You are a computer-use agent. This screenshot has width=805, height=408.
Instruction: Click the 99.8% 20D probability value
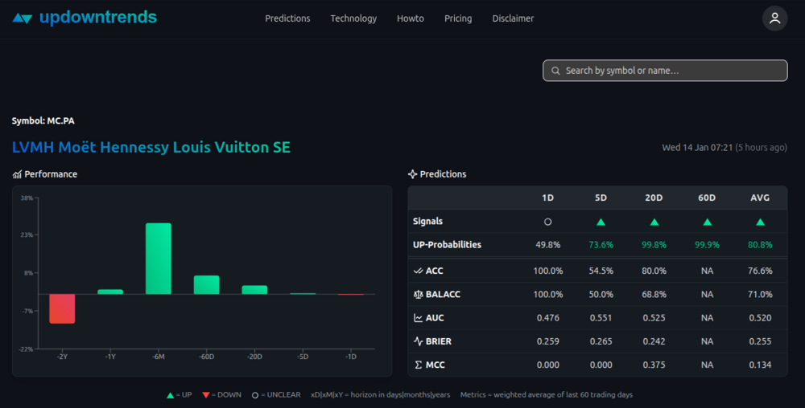tap(654, 245)
